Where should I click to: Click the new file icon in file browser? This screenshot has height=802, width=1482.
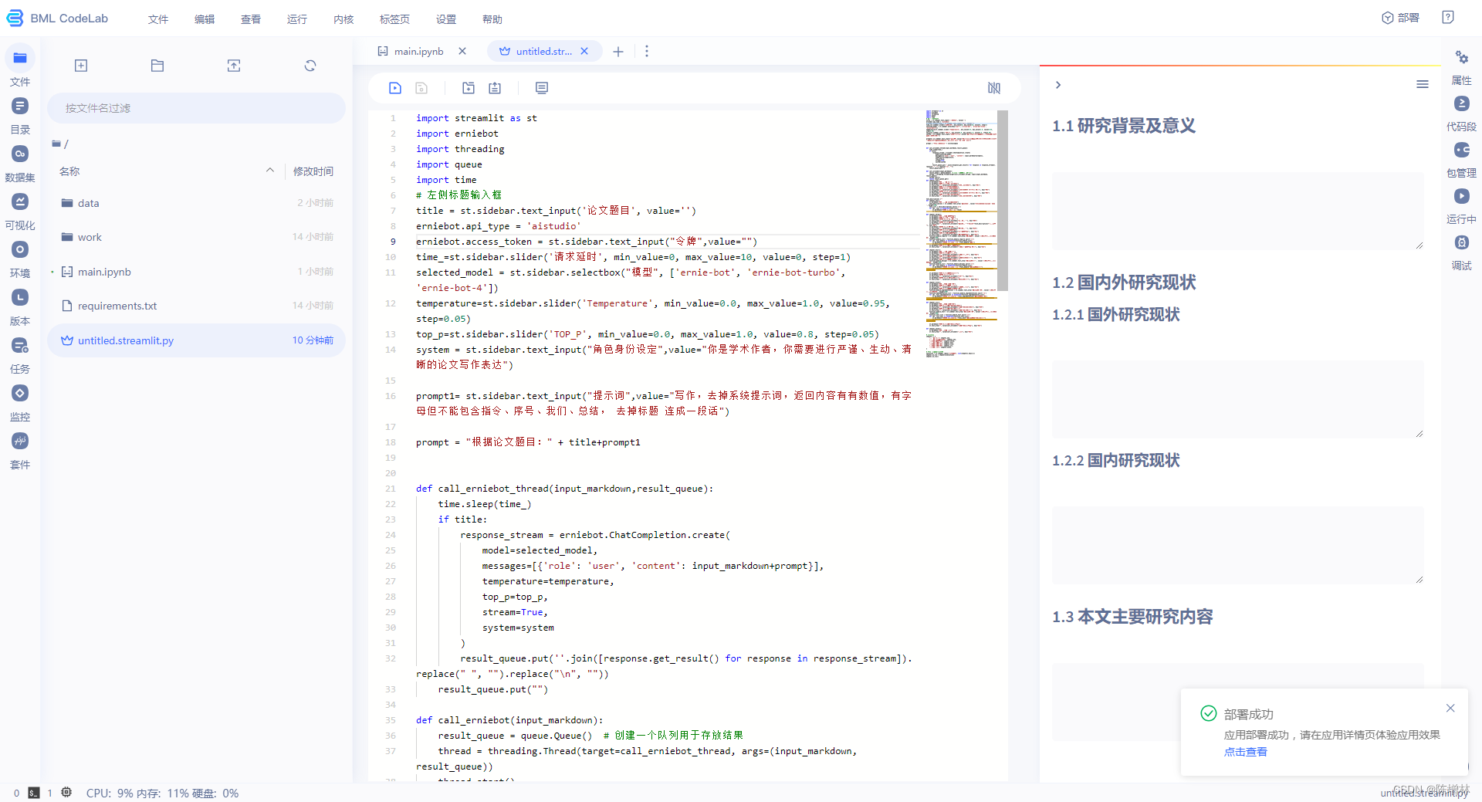point(81,66)
